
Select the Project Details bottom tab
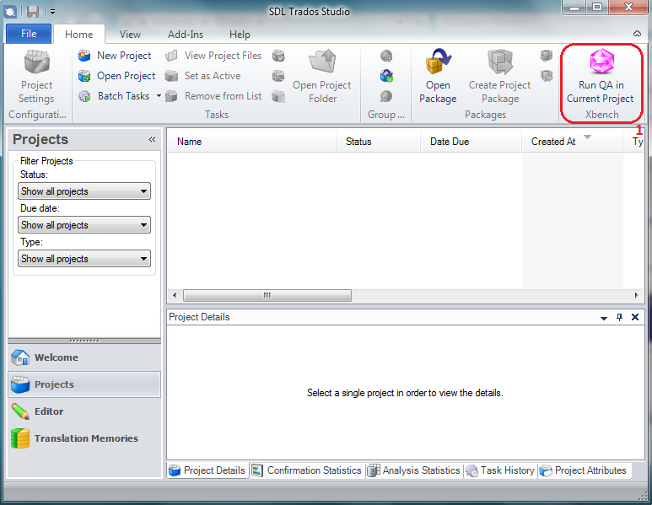coord(207,470)
